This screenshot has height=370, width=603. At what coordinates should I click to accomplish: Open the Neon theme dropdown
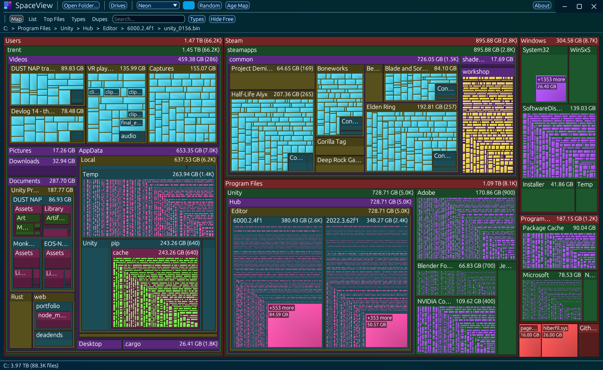coord(158,5)
